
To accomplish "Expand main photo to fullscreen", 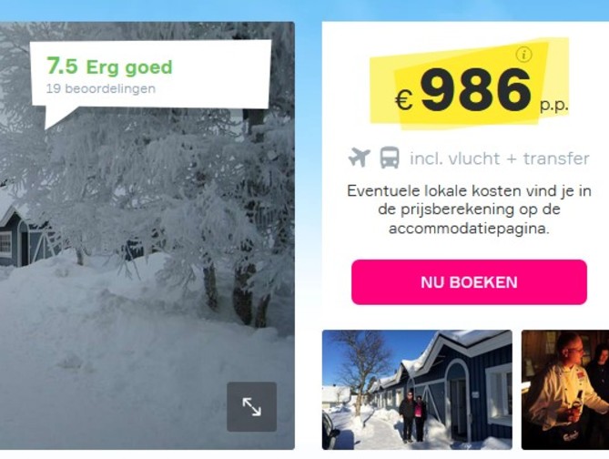I will pyautogui.click(x=251, y=406).
